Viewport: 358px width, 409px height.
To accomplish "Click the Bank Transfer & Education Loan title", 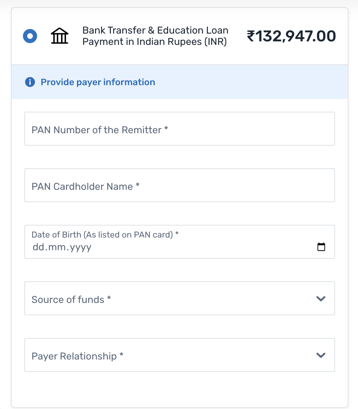I will click(155, 36).
